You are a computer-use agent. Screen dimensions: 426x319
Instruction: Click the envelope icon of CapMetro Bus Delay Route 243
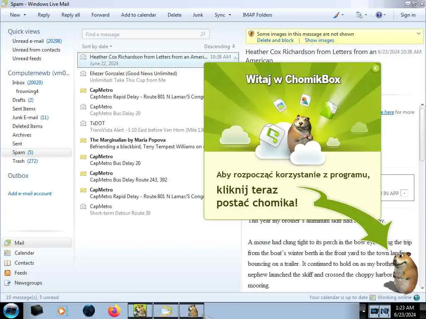pos(83,173)
